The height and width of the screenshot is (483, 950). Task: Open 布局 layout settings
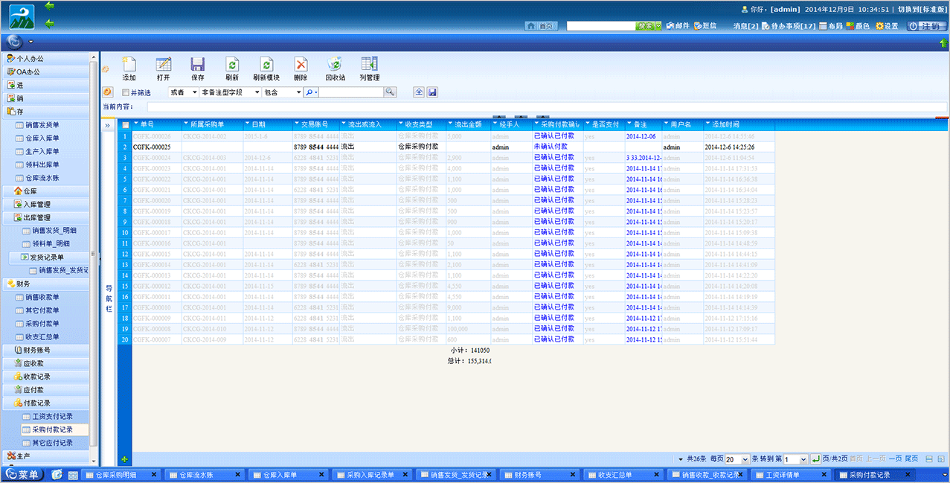point(831,26)
